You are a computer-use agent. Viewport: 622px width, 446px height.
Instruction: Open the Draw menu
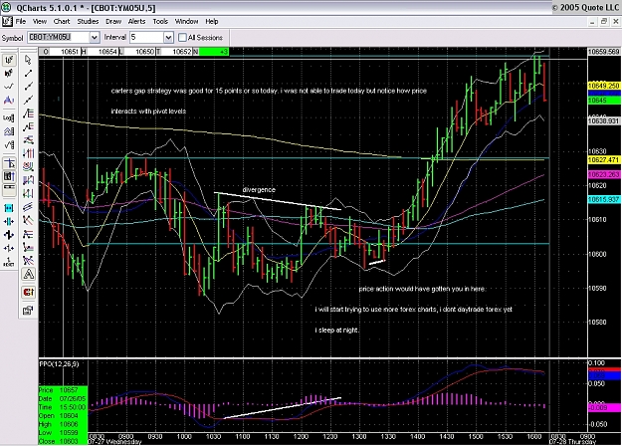[113, 22]
